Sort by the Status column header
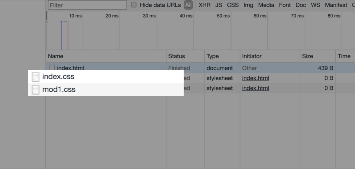This screenshot has height=169, width=355. [185, 56]
